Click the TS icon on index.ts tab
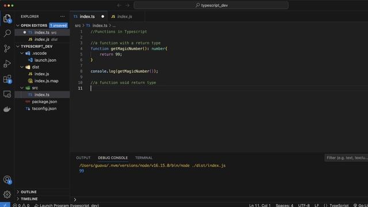The image size is (368, 207). [75, 17]
